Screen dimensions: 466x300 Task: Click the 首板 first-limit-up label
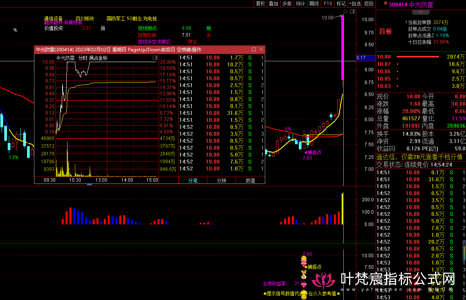385,32
